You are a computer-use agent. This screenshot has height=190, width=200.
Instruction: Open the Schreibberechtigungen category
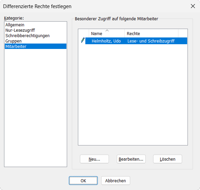tap(35, 36)
